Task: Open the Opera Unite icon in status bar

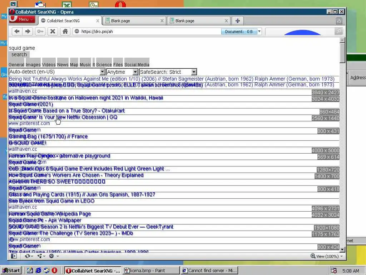Action: coord(40,256)
